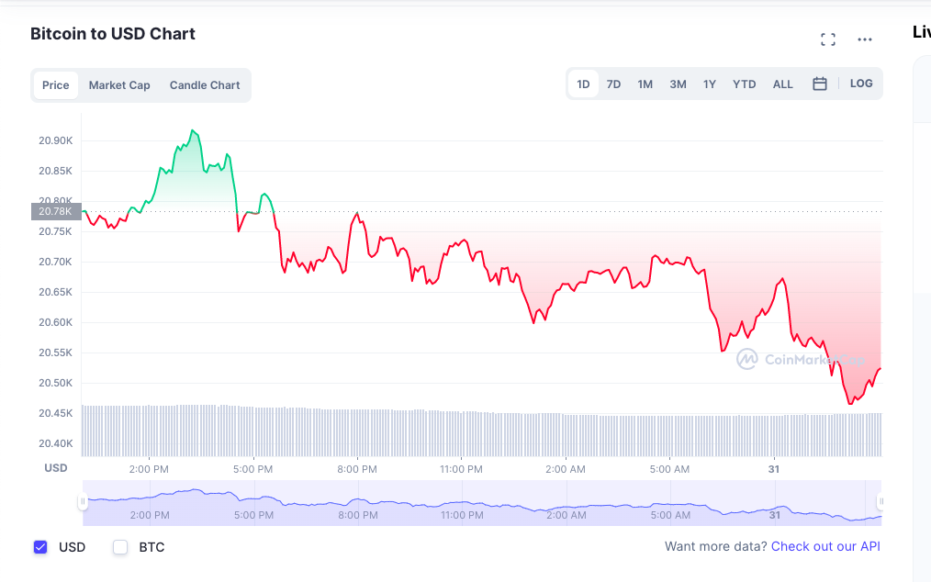Follow the Check out our API link
The image size is (931, 582).
pyautogui.click(x=825, y=546)
